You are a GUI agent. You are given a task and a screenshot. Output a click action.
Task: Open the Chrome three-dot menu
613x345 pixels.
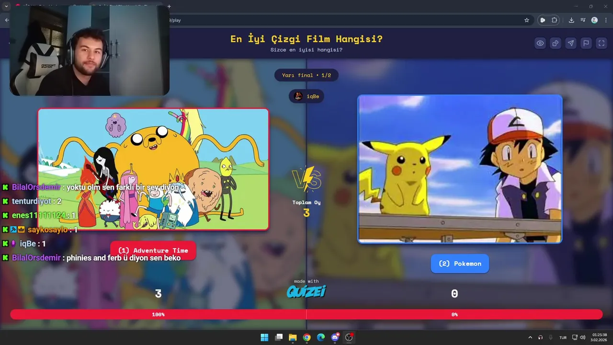pyautogui.click(x=606, y=20)
